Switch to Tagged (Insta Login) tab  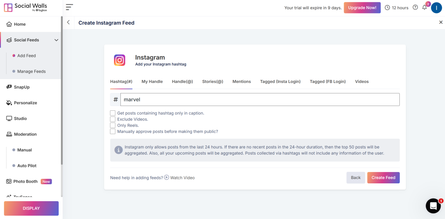(x=280, y=81)
